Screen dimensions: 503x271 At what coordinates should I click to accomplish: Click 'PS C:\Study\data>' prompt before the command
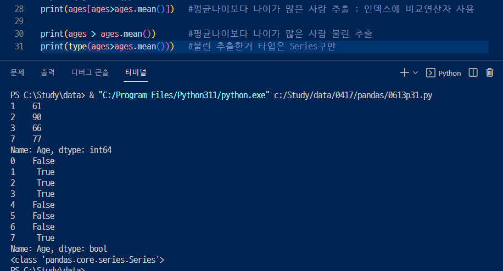(48, 95)
